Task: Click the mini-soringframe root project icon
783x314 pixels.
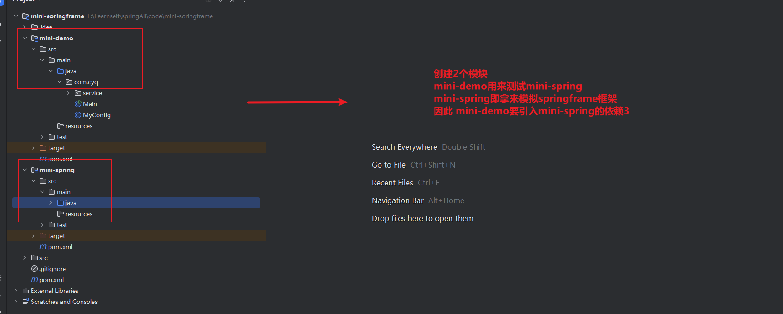Action: tap(26, 16)
